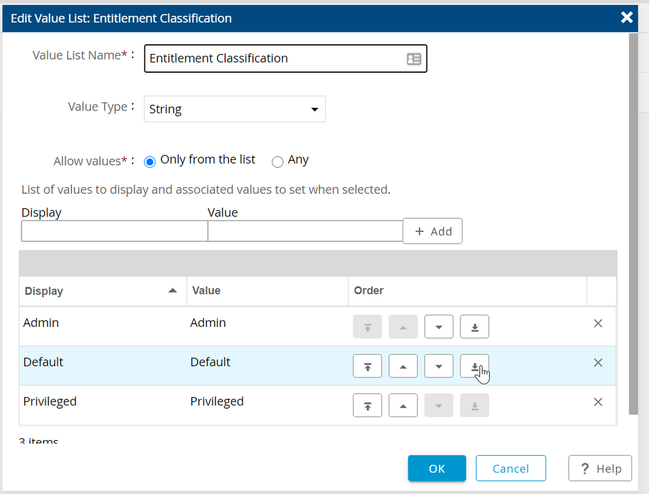Viewport: 649px width, 494px height.
Task: Move Admin row down one position
Action: tap(438, 327)
